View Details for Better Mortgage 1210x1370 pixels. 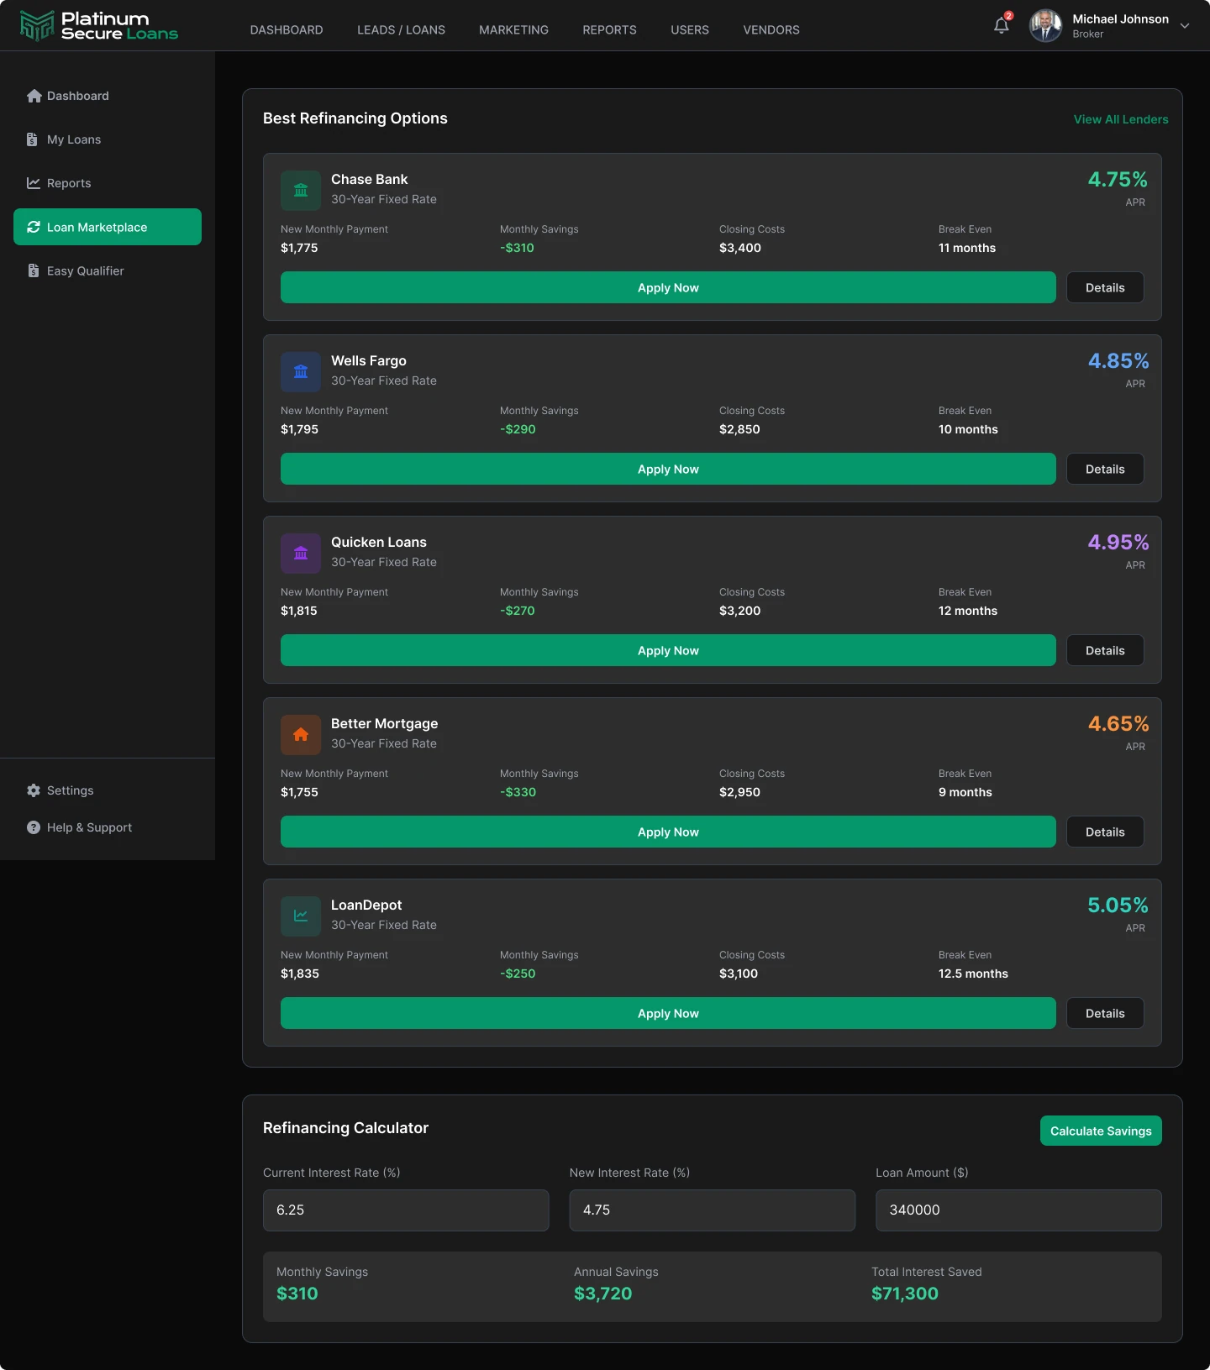1105,832
